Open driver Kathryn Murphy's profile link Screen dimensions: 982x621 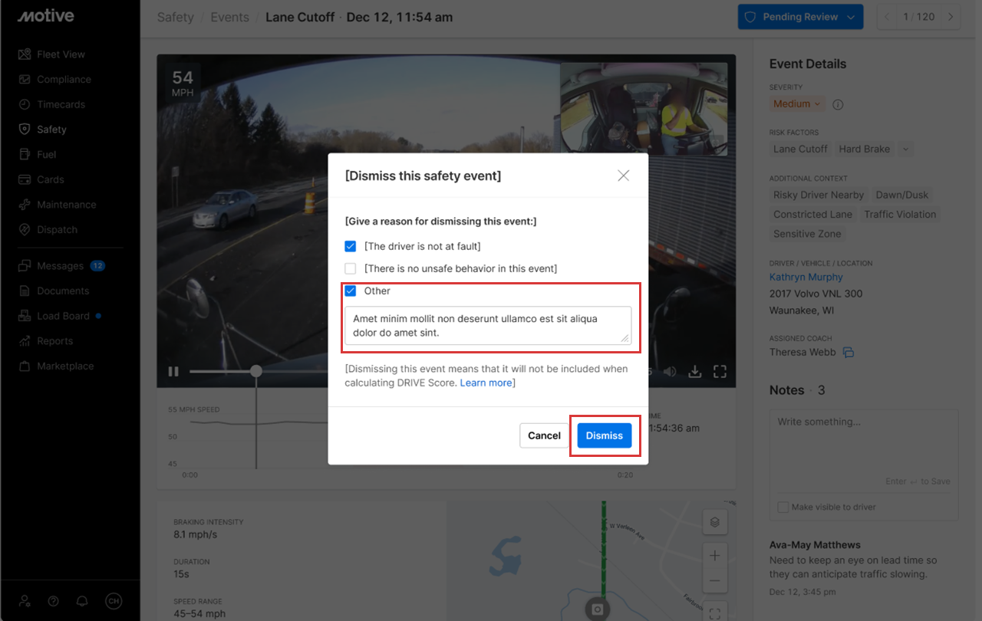[806, 277]
